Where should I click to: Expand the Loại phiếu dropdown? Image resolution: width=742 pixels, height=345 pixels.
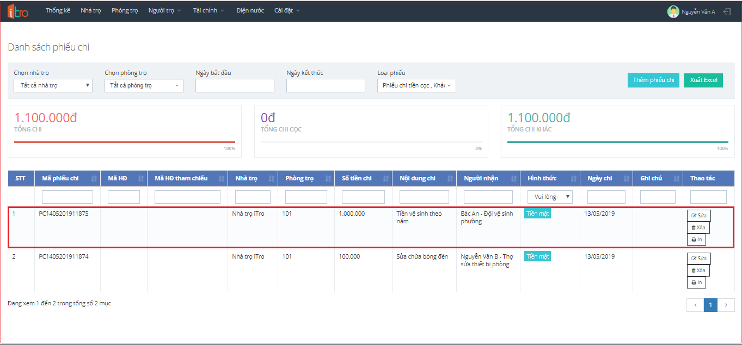tap(416, 85)
